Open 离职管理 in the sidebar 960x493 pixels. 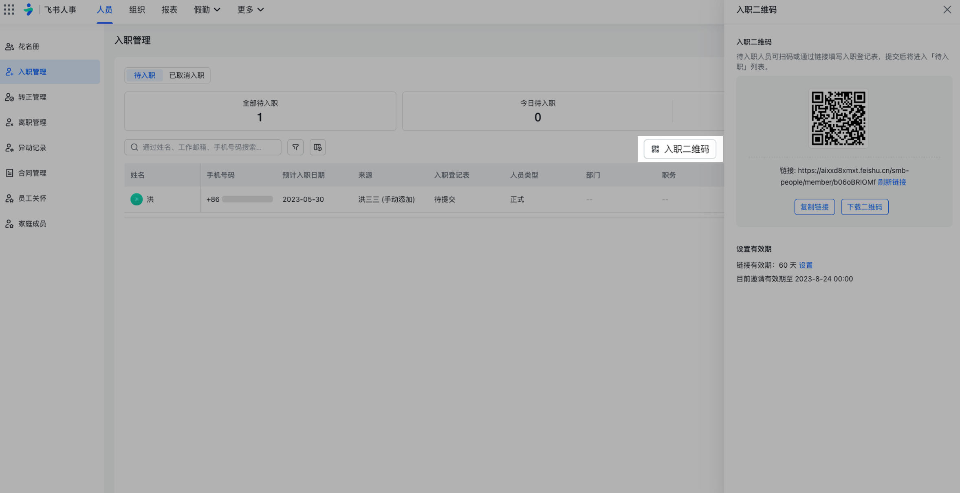click(x=32, y=122)
